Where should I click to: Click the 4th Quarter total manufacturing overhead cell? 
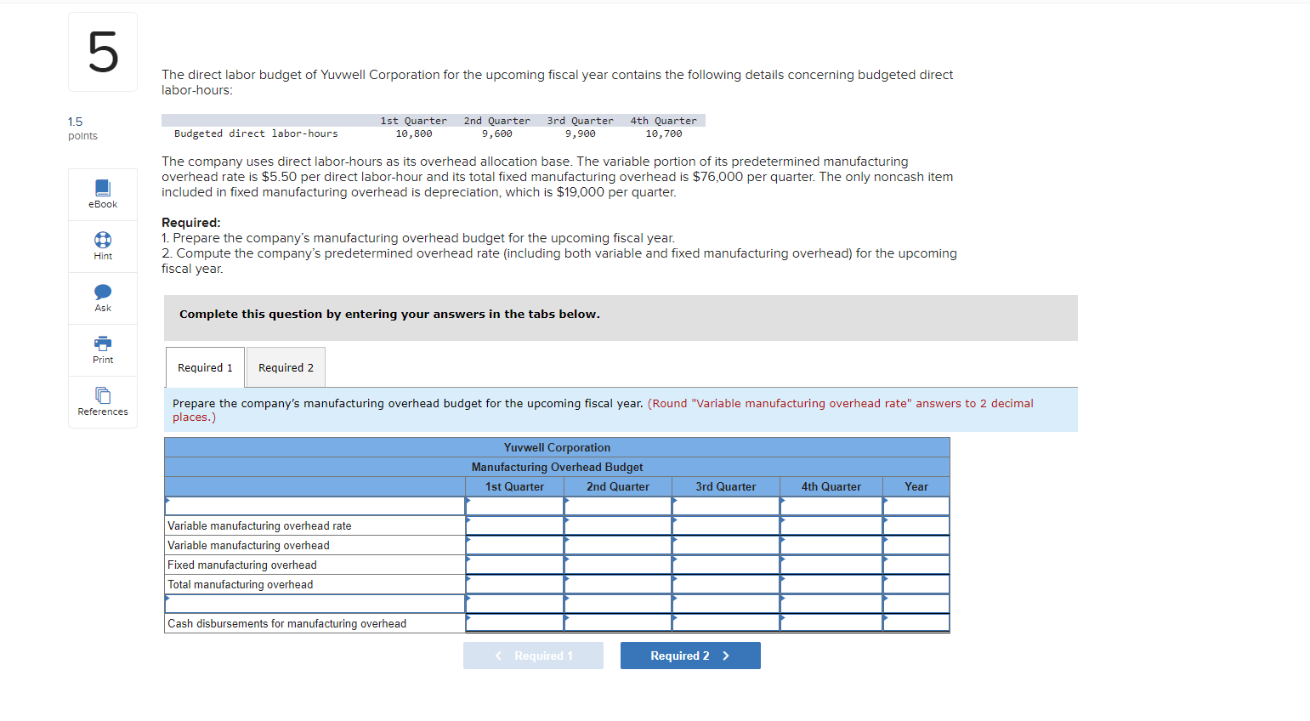(x=831, y=584)
